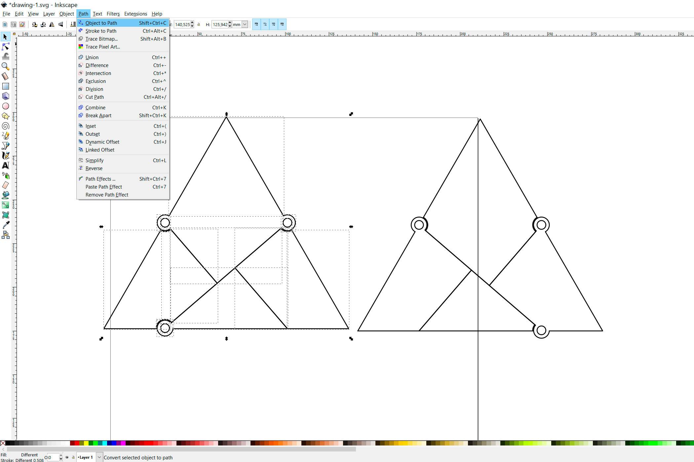
Task: Open the Extensions menu
Action: click(135, 14)
